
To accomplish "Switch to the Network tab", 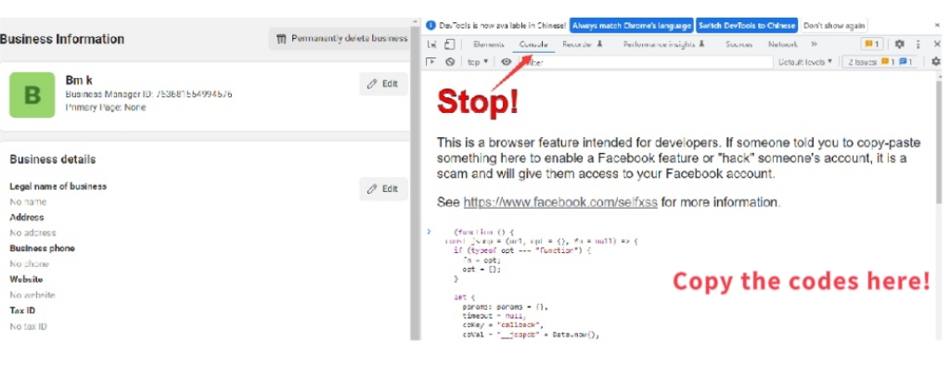I will pyautogui.click(x=783, y=44).
